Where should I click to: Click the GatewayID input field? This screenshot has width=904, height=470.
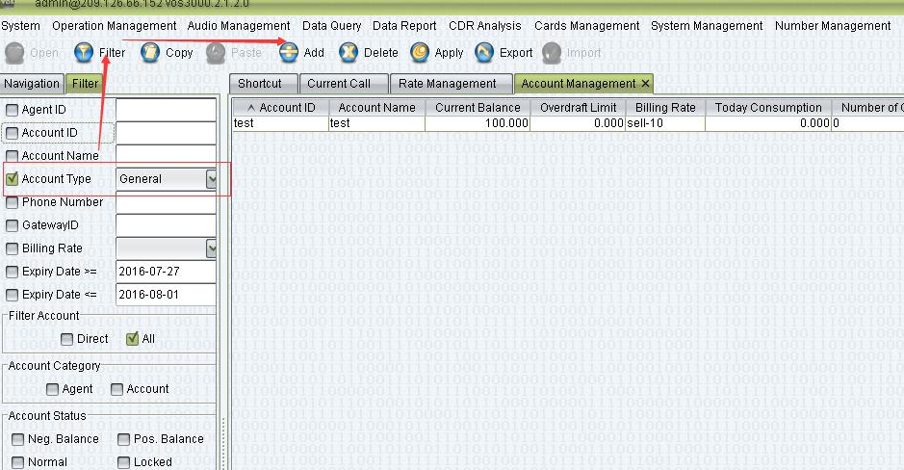[166, 225]
